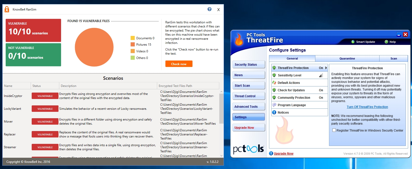Click the Sensitivity Level shield icon
The image size is (412, 169).
coord(274,75)
